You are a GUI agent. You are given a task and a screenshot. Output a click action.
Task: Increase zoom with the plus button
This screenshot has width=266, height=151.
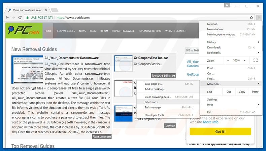[x=245, y=61]
